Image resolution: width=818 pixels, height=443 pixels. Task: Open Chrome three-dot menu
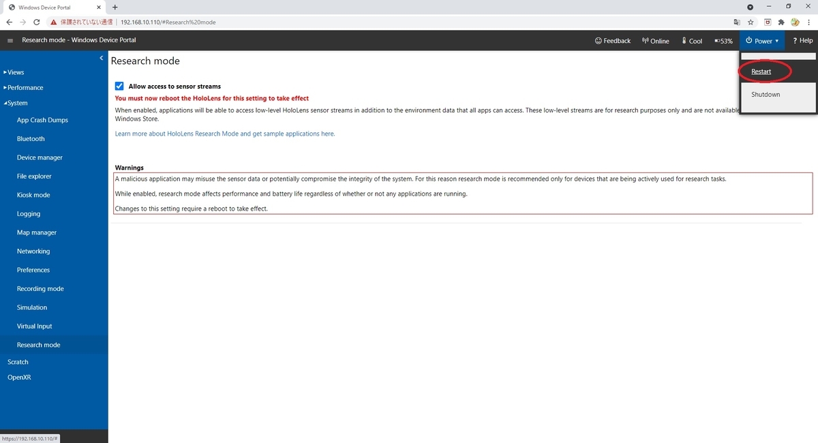point(808,22)
